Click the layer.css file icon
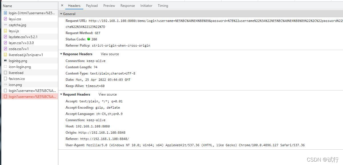The width and height of the screenshot is (343, 165). click(x=5, y=43)
